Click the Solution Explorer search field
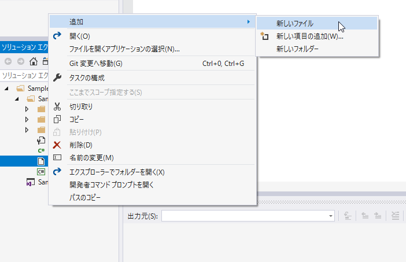The width and height of the screenshot is (406, 262). click(x=24, y=75)
